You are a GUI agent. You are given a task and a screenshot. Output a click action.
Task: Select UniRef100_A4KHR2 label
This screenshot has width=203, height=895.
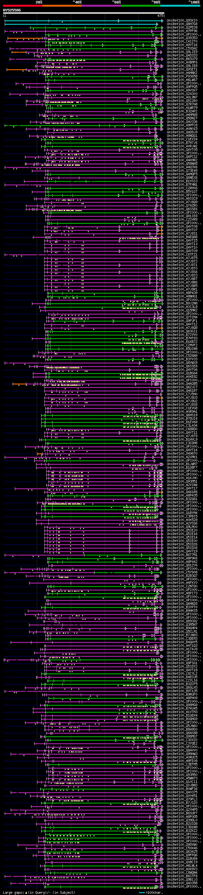pyautogui.click(x=182, y=160)
